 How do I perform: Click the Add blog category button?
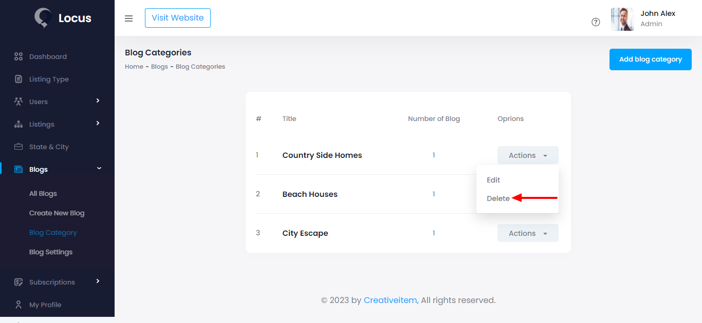(650, 59)
